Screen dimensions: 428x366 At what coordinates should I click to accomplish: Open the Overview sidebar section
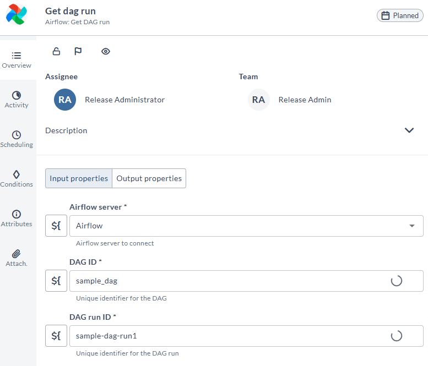click(x=17, y=60)
